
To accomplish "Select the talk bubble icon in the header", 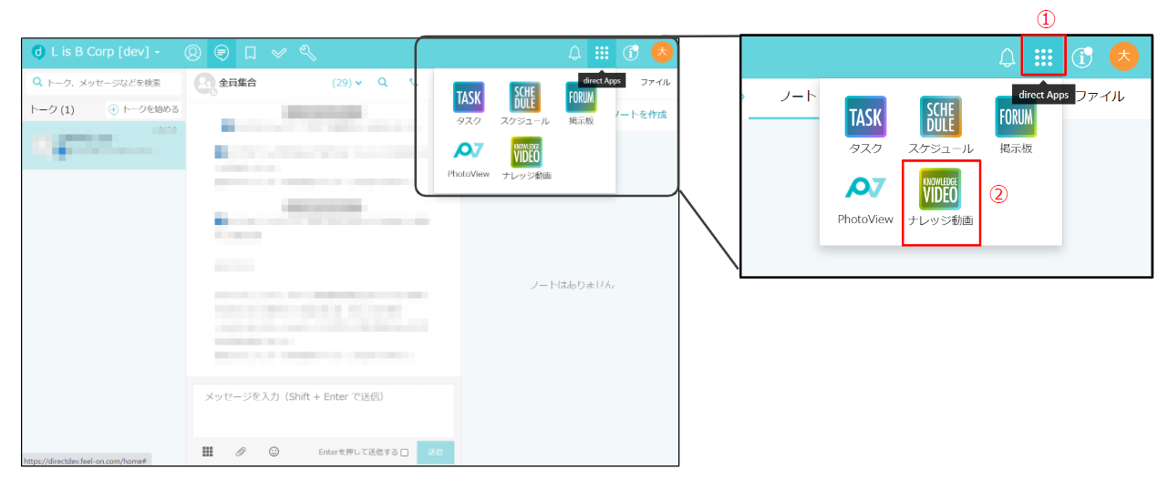I will (221, 53).
